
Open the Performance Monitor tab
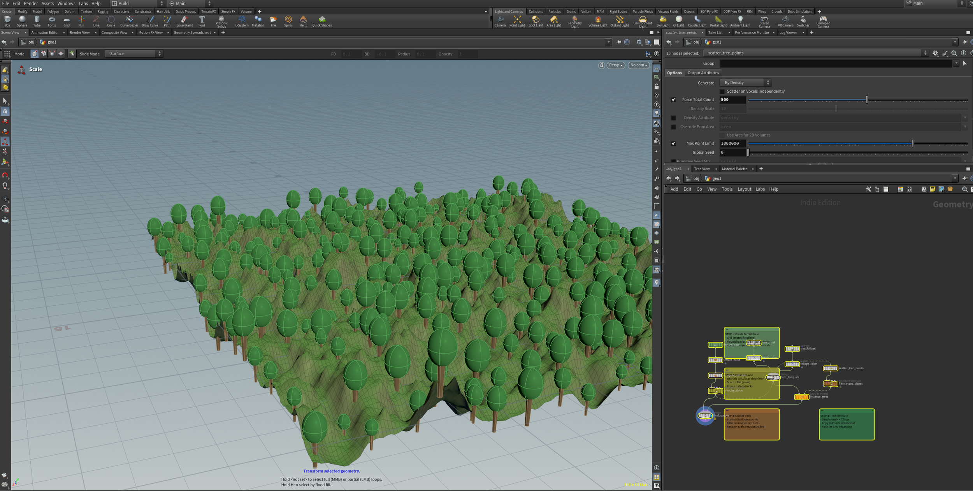(x=752, y=33)
